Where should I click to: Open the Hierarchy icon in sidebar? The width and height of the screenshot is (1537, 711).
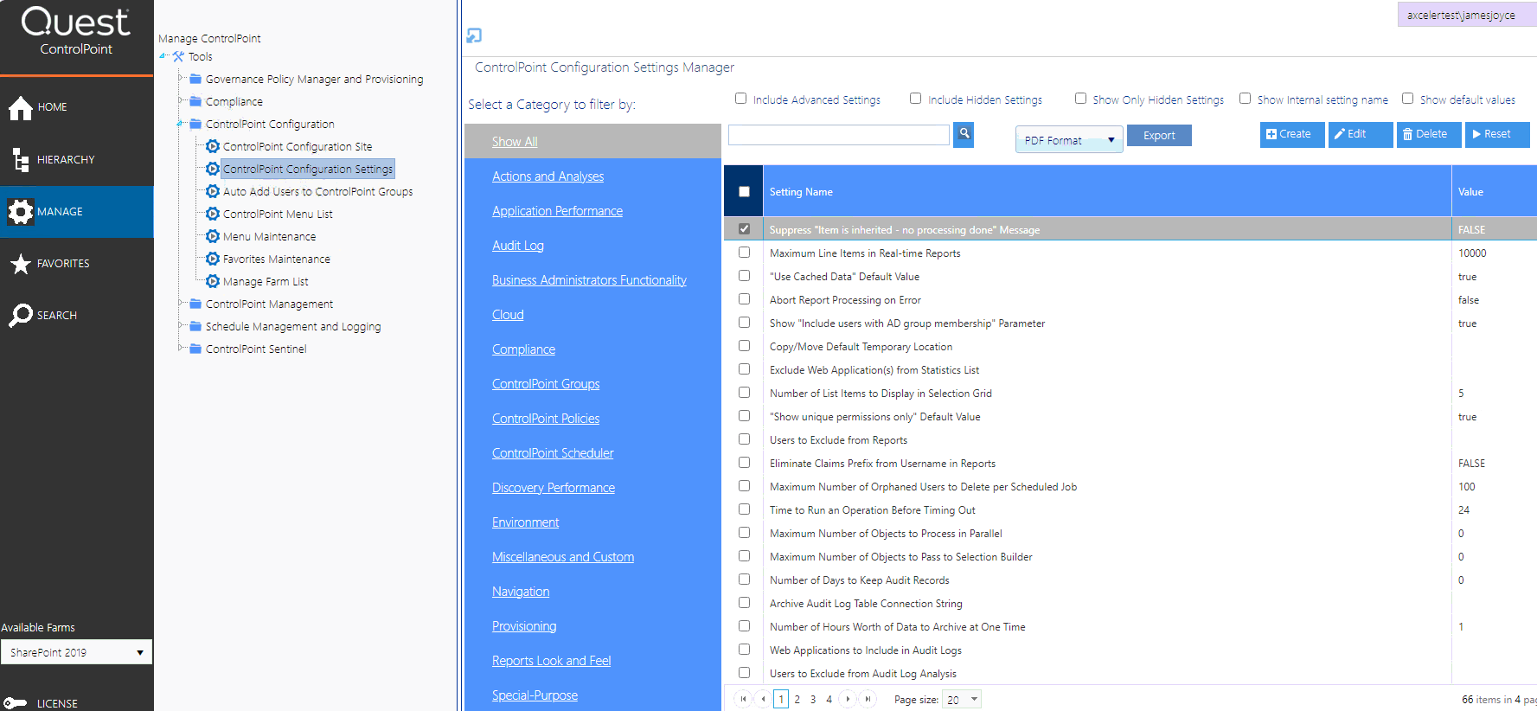coord(21,160)
